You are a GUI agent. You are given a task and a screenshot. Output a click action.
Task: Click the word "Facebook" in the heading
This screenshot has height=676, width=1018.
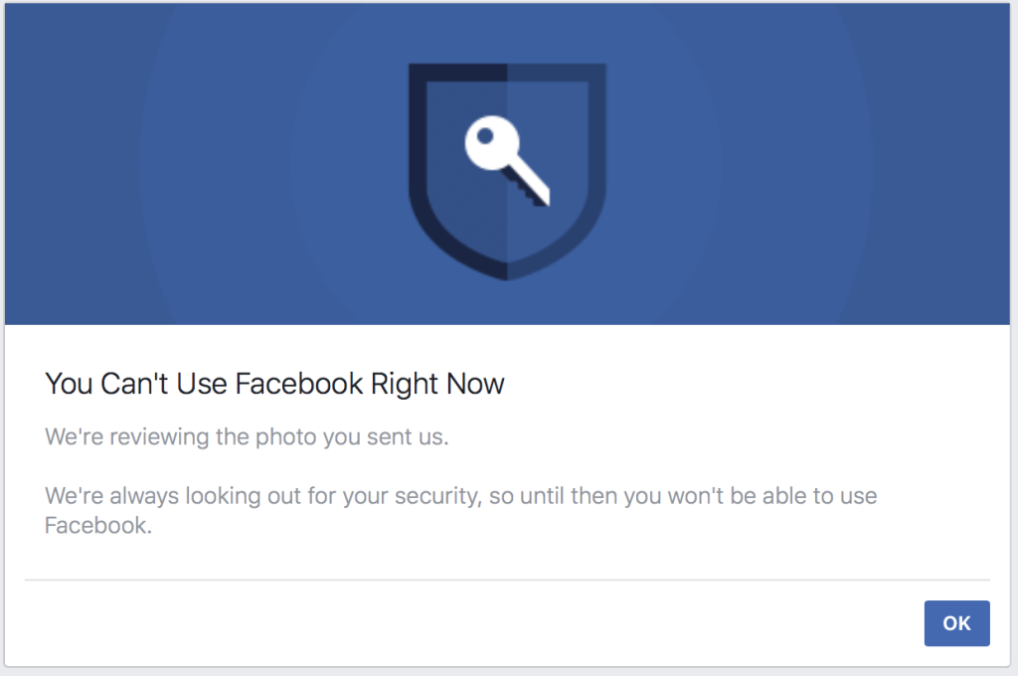pyautogui.click(x=299, y=384)
